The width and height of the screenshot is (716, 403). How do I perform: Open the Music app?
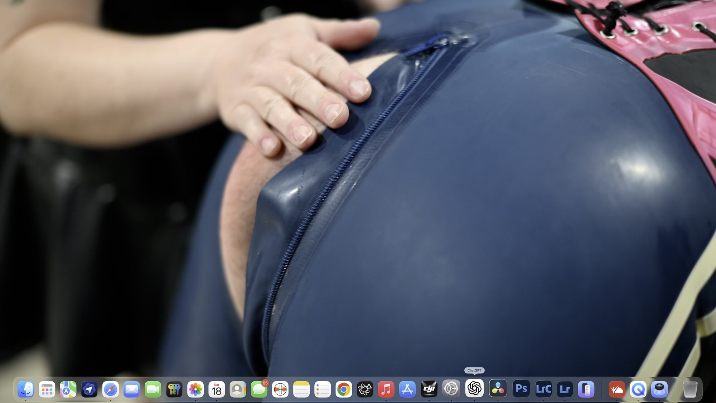click(386, 389)
